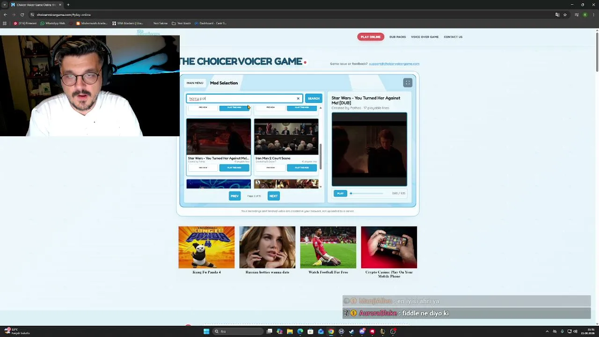The height and width of the screenshot is (337, 599).
Task: Clear the mod search field
Action: point(298,99)
